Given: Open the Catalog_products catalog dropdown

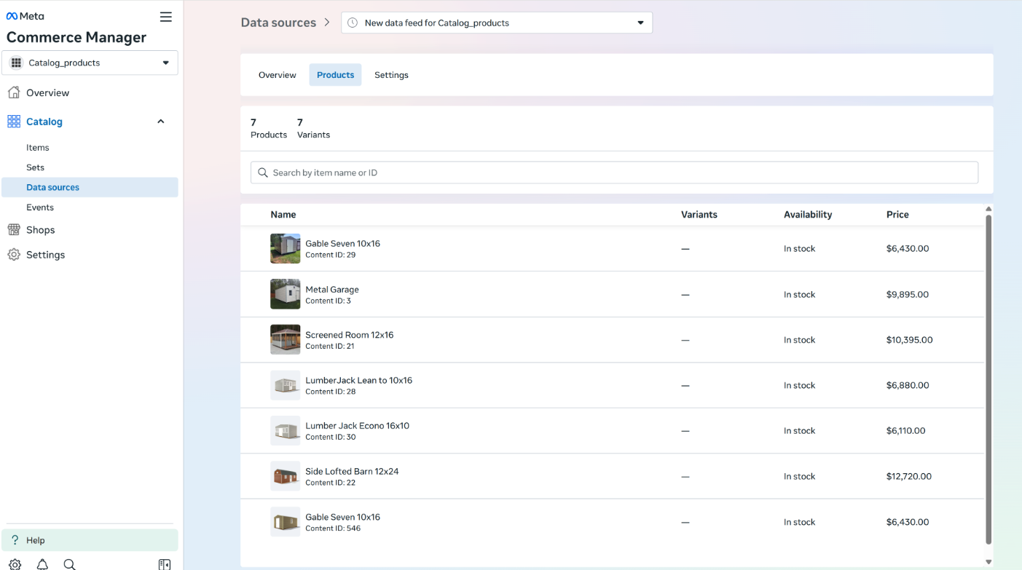Looking at the screenshot, I should point(90,63).
